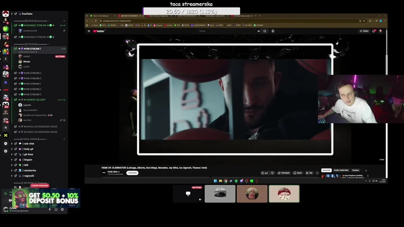404x227 pixels.
Task: Expand threads arrow beside nagrywki channel
Action: (x=12, y=176)
